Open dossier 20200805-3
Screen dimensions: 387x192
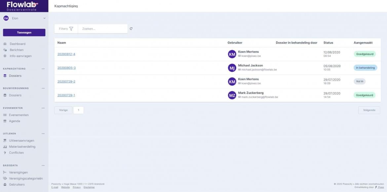coord(67,67)
